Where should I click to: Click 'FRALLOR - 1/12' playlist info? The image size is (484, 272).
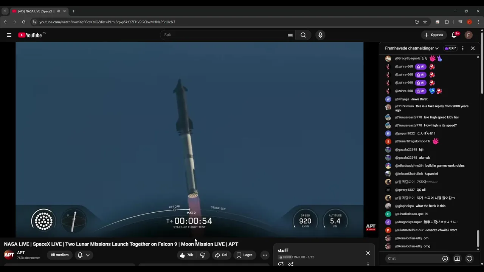point(303,257)
